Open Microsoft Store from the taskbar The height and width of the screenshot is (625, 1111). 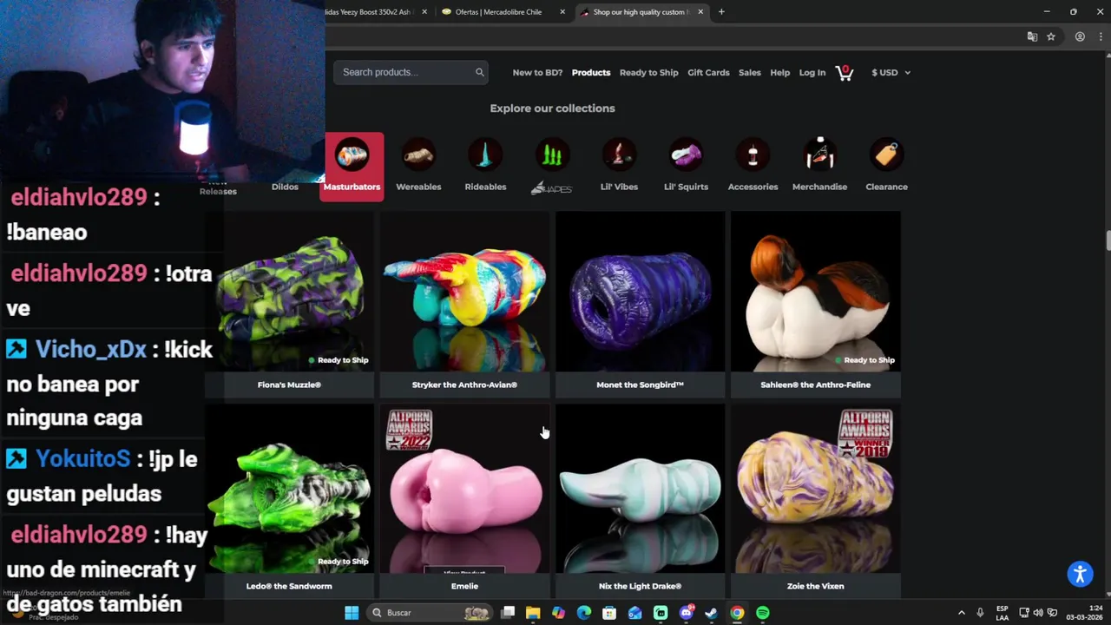(x=609, y=613)
